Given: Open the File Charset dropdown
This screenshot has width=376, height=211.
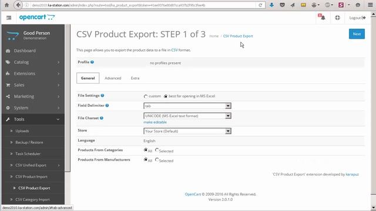Looking at the screenshot, I should click(x=187, y=116).
